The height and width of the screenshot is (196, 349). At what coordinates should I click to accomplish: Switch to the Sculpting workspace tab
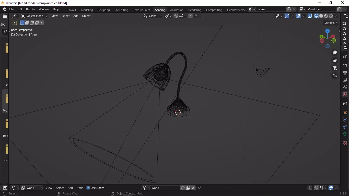tap(104, 10)
